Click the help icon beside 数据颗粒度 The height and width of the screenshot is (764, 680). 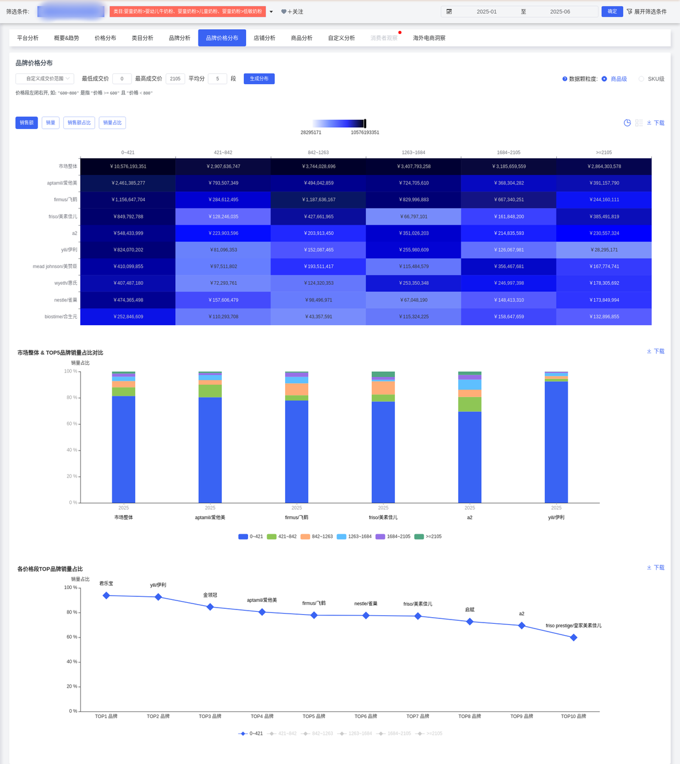[565, 79]
